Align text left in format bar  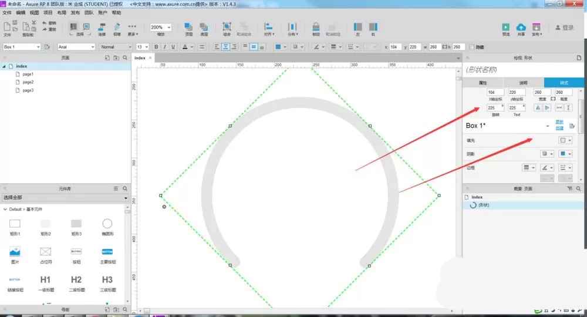[x=217, y=47]
